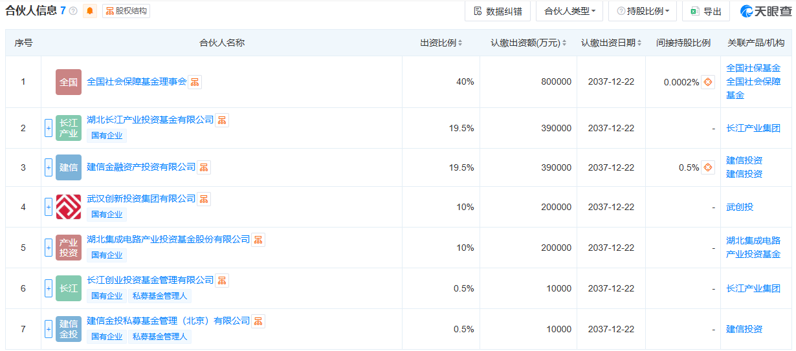Open 建信金融资产投资有限公司 link
This screenshot has height=351, width=796.
[x=141, y=167]
